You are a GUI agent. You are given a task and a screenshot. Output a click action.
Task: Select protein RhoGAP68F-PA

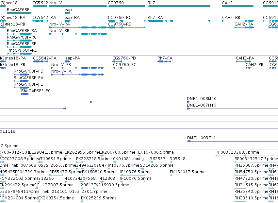coord(22,81)
